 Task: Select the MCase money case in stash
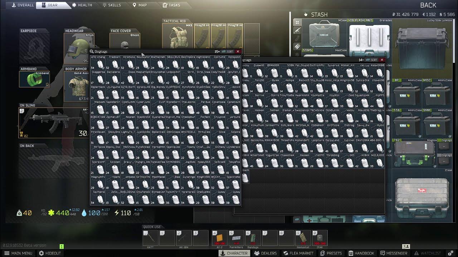click(x=325, y=34)
